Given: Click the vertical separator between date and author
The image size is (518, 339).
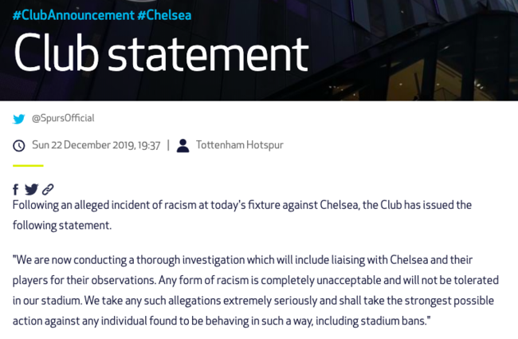Looking at the screenshot, I should click(x=168, y=145).
